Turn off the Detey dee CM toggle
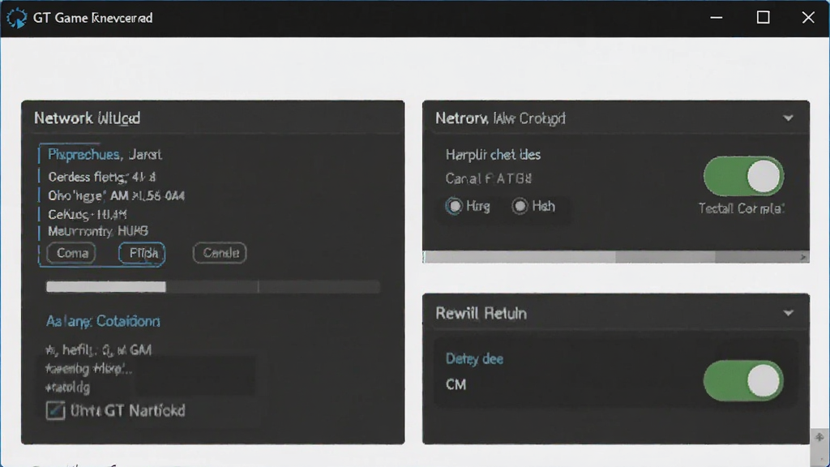The width and height of the screenshot is (830, 467). [x=743, y=381]
